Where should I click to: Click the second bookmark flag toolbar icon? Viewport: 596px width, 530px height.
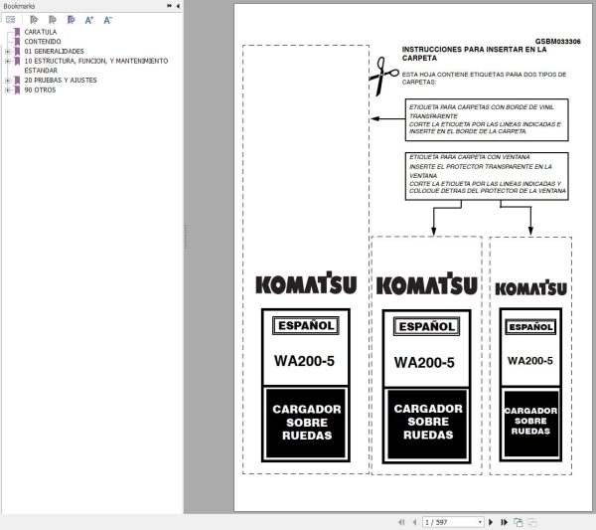tap(53, 20)
